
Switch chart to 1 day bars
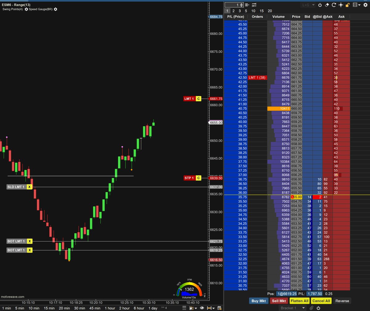[153, 308]
